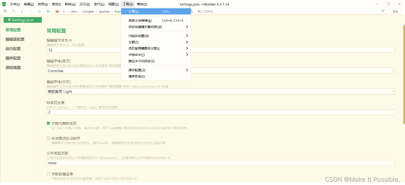Image resolution: width=405 pixels, height=185 pixels.
Task: Click the C: path segment
Action: point(64,11)
